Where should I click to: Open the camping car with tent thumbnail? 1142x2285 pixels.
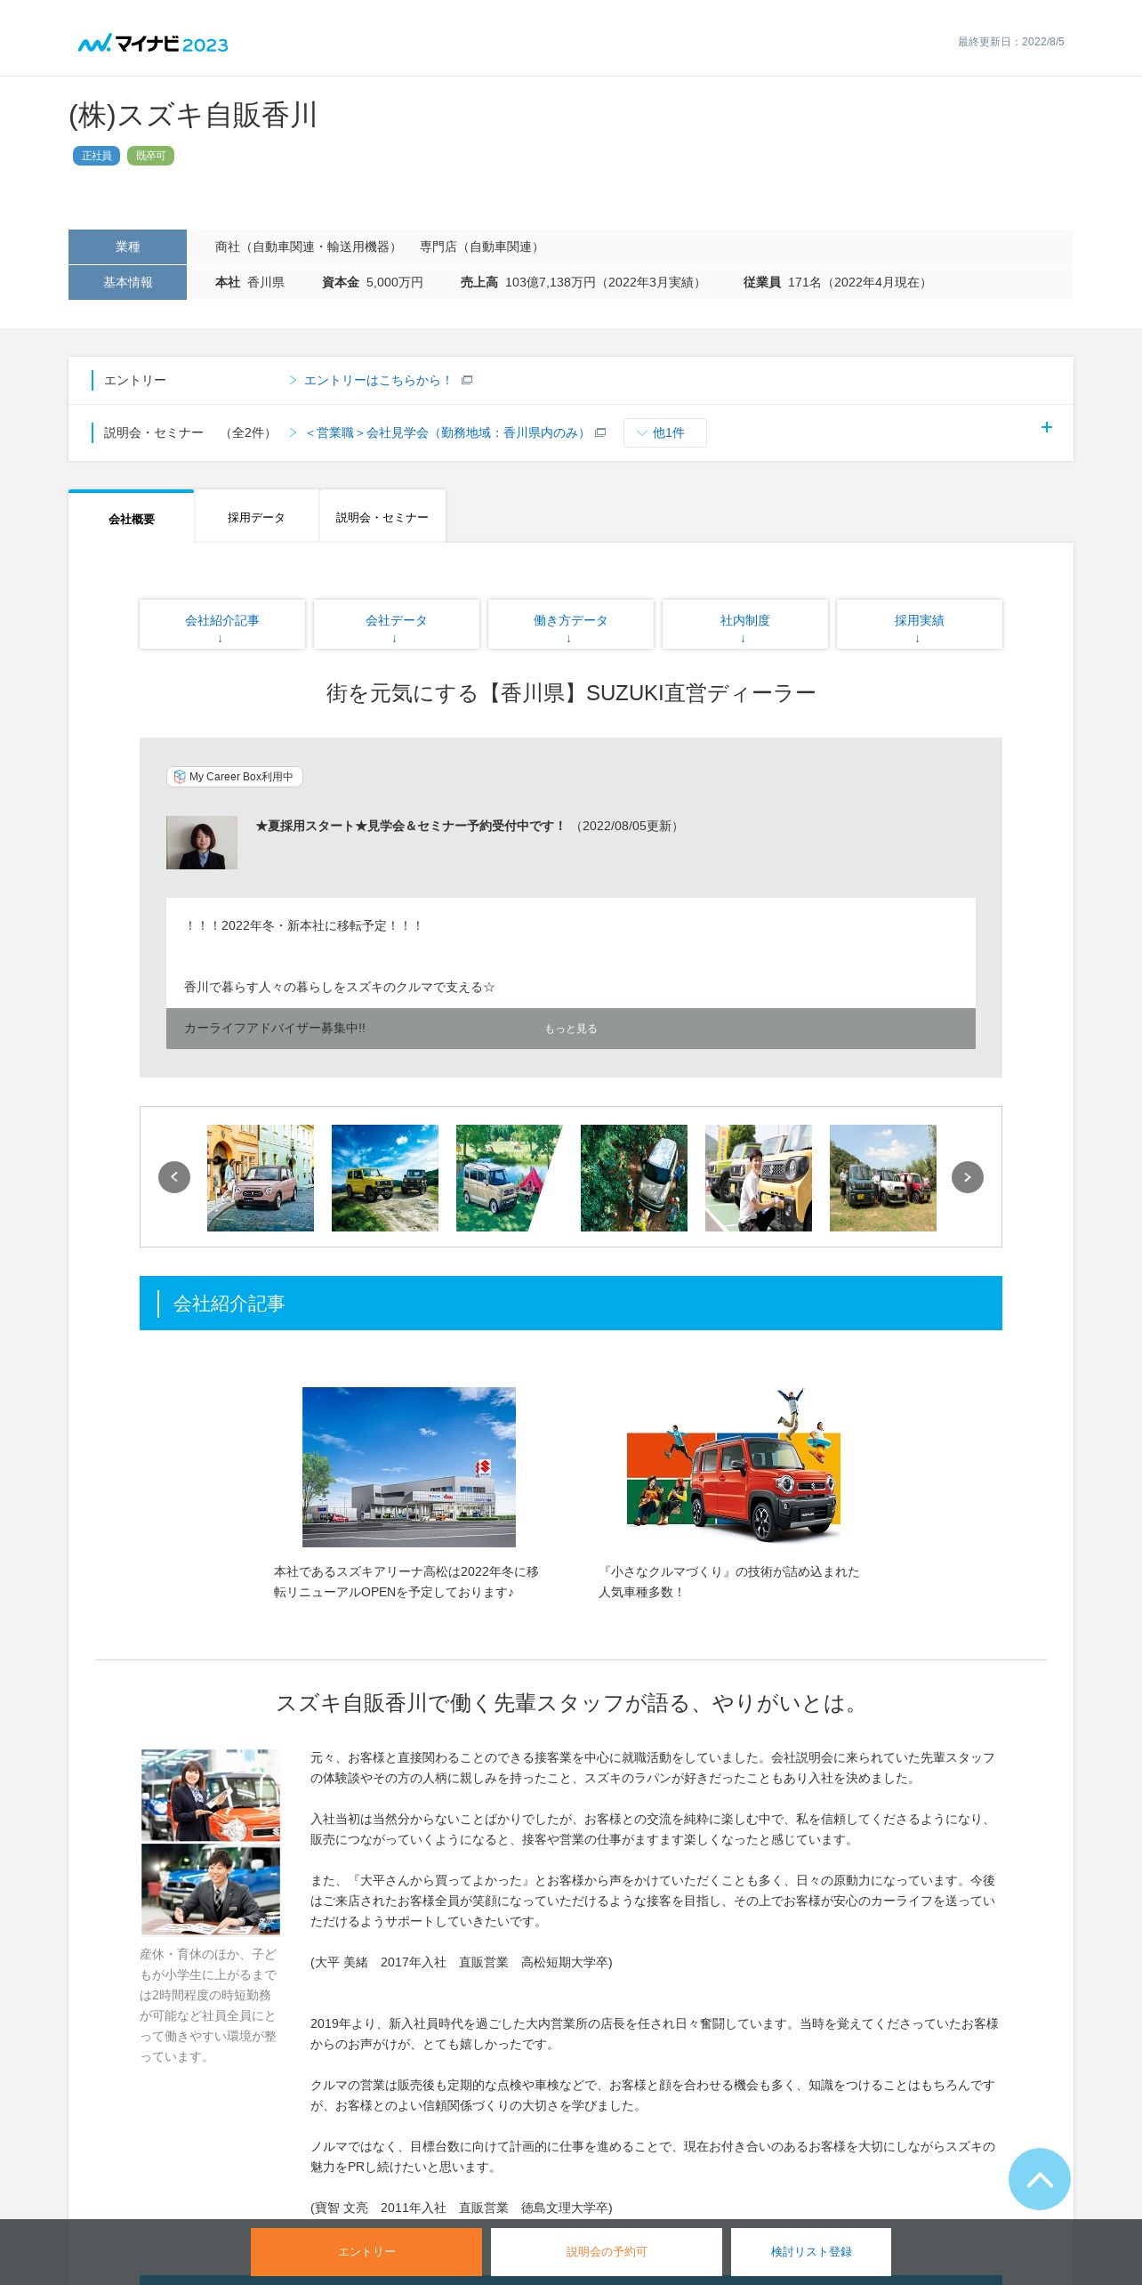coord(510,1178)
